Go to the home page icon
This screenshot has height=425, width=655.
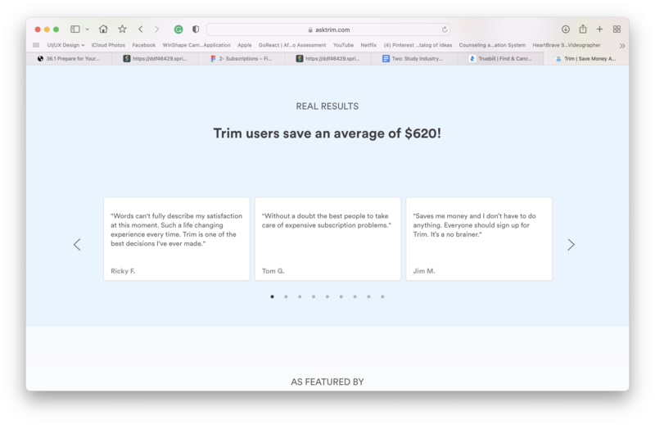click(103, 29)
